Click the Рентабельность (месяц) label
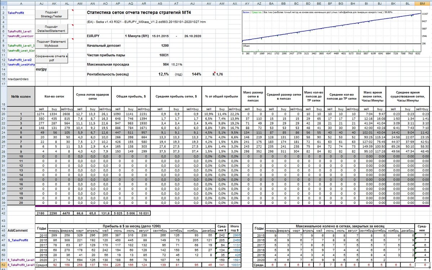Viewport: 432px width, 270px height. [x=108, y=74]
